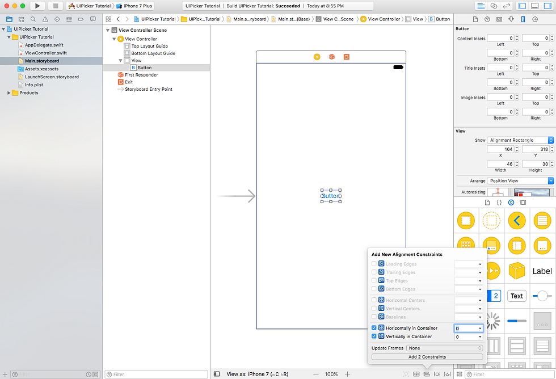Run the project with the play button
This screenshot has width=556, height=379.
(37, 6)
